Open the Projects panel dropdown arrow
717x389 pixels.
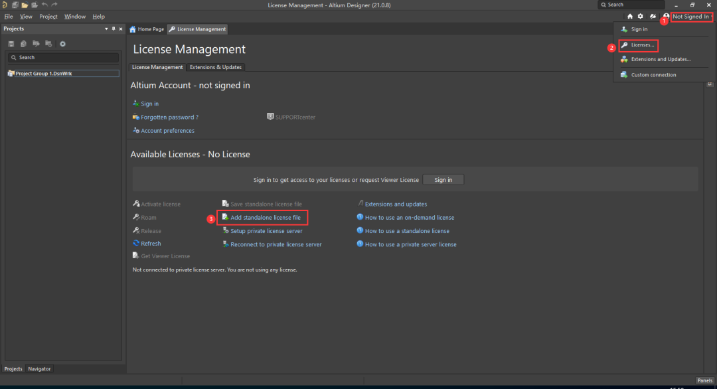106,29
